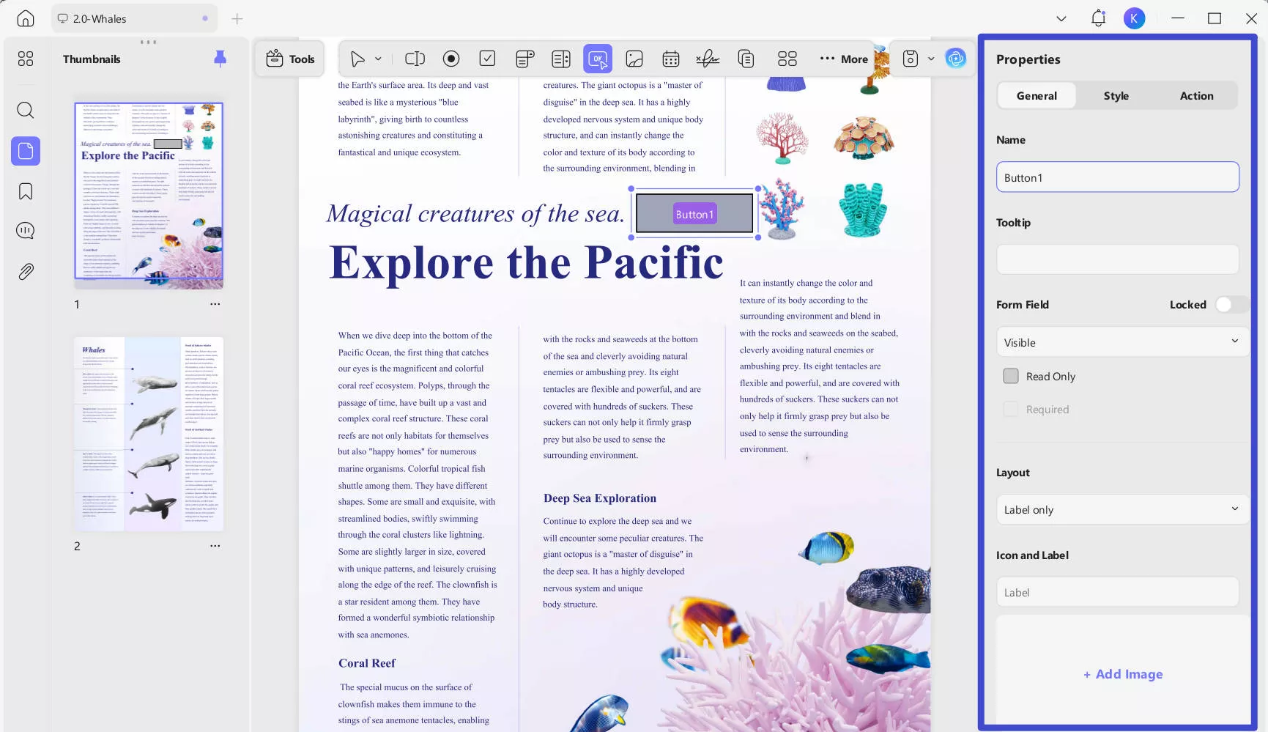1268x732 pixels.
Task: Select the image field tool
Action: [x=634, y=59]
